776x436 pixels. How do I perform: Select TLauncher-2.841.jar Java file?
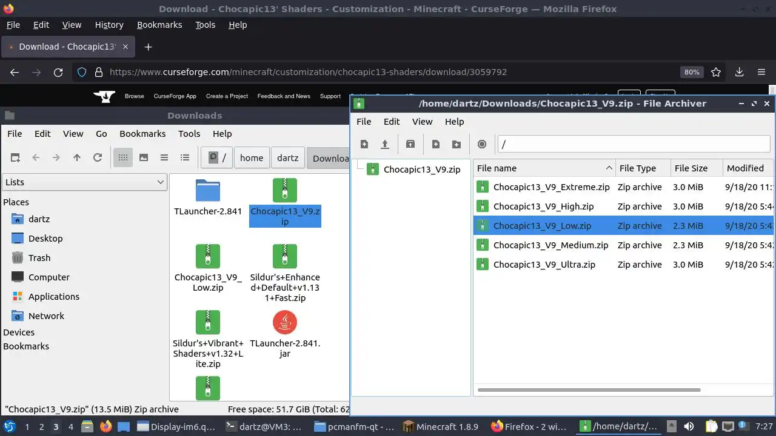point(285,334)
